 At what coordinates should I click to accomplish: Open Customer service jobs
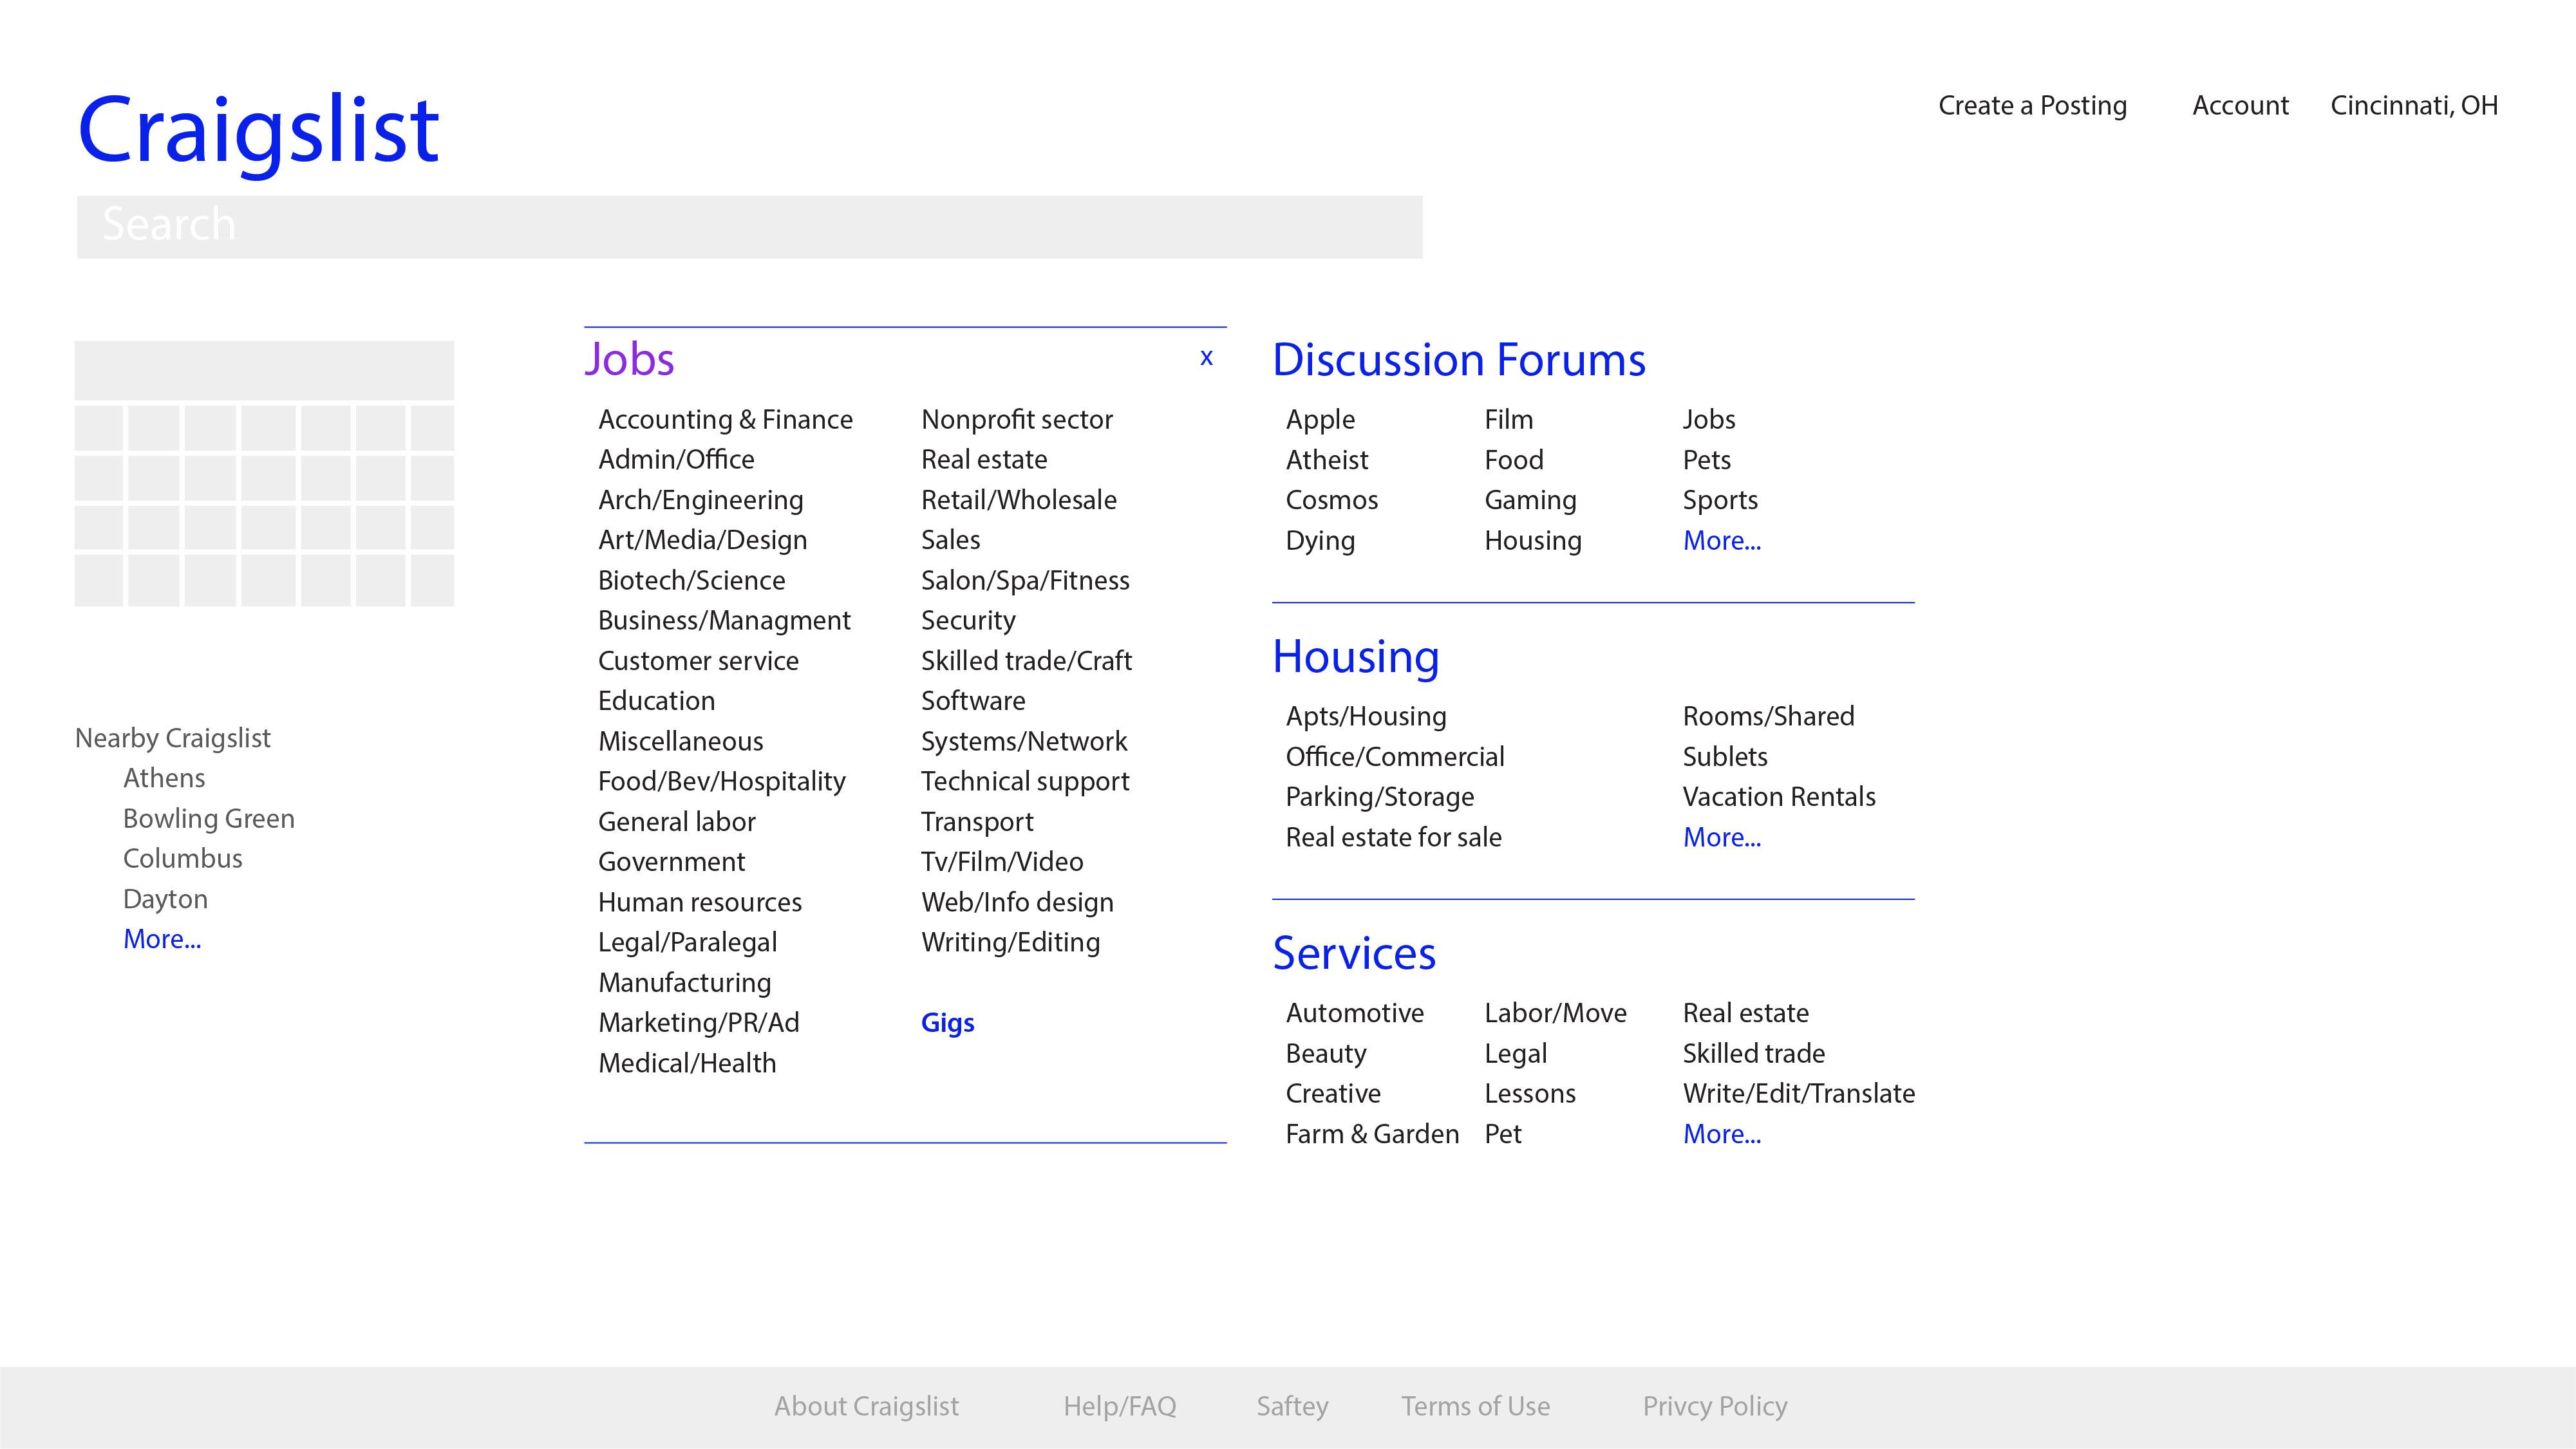(699, 661)
